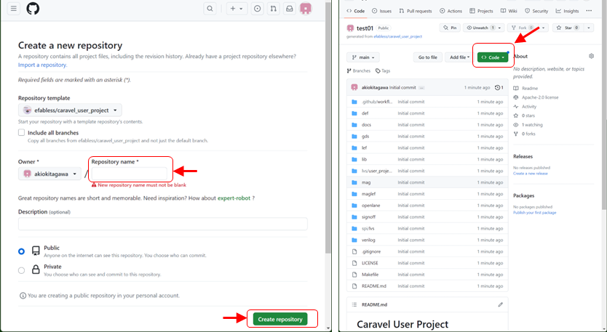Click the left page vertical scrollbar
The width and height of the screenshot is (607, 332).
pyautogui.click(x=328, y=128)
